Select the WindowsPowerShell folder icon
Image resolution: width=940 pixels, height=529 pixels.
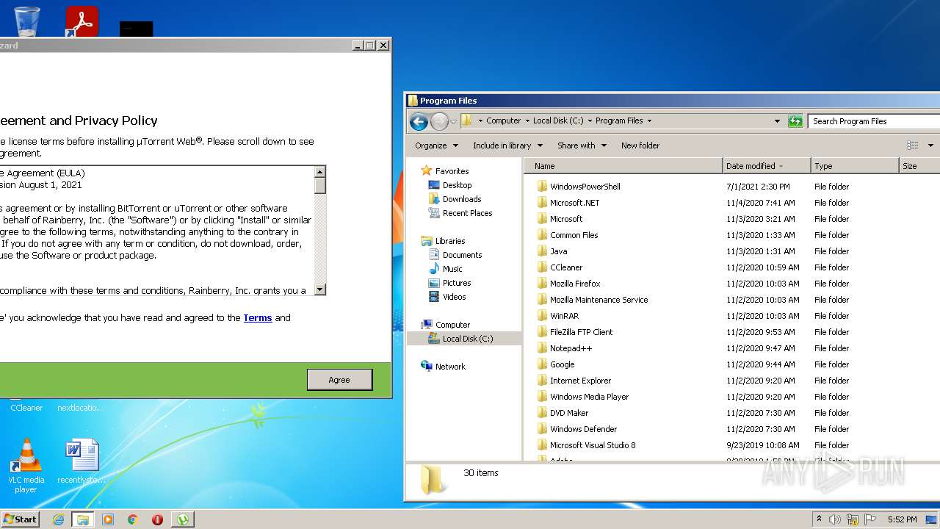(543, 187)
